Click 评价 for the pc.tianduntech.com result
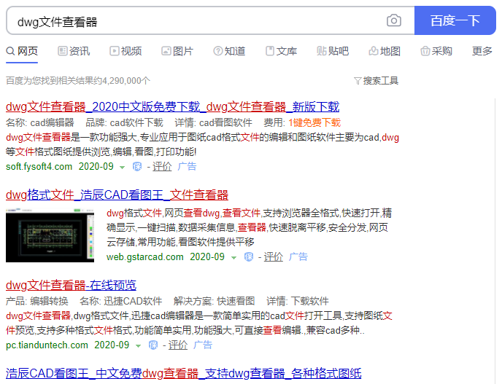The height and width of the screenshot is (384, 502). (x=178, y=345)
